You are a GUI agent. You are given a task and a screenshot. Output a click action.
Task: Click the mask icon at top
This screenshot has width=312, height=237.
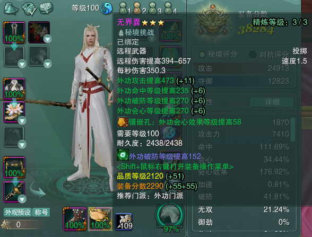tap(46, 8)
